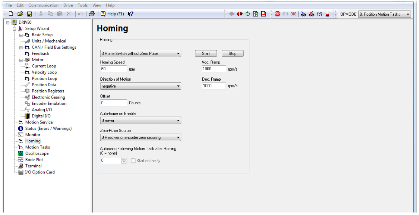Click the red STOP sign icon

278,14
